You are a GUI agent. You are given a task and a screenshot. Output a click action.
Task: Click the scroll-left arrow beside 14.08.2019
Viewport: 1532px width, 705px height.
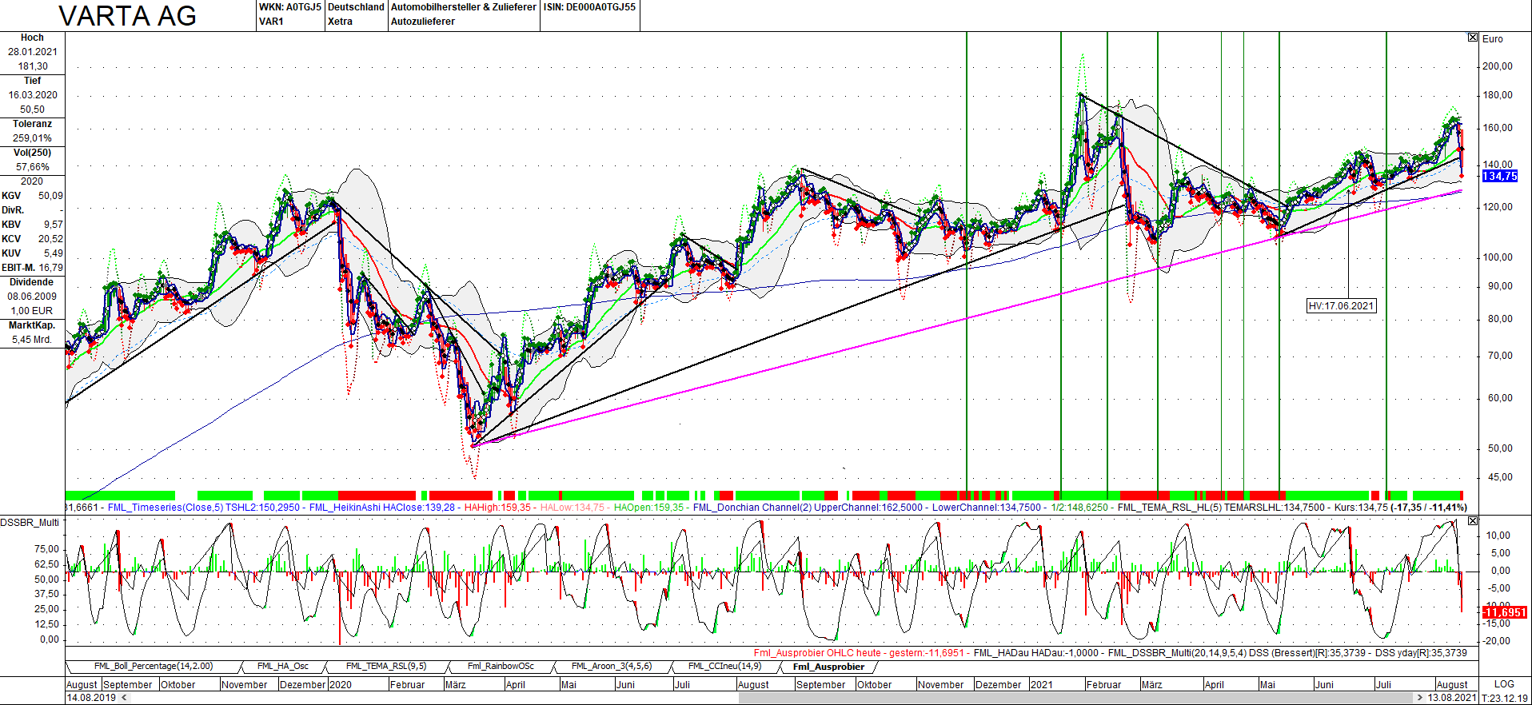tap(124, 698)
